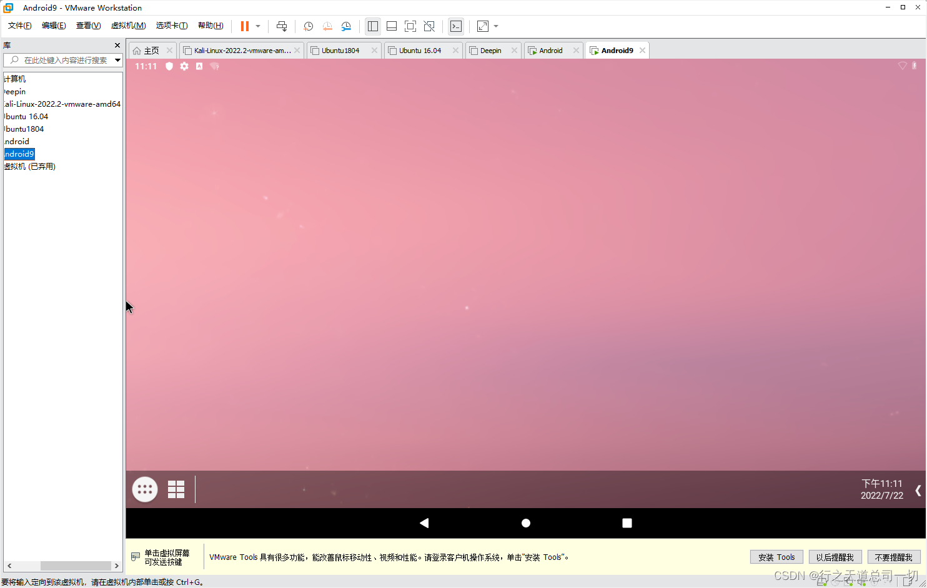Click the keyboard A icon in status bar
The width and height of the screenshot is (927, 588).
coord(199,66)
